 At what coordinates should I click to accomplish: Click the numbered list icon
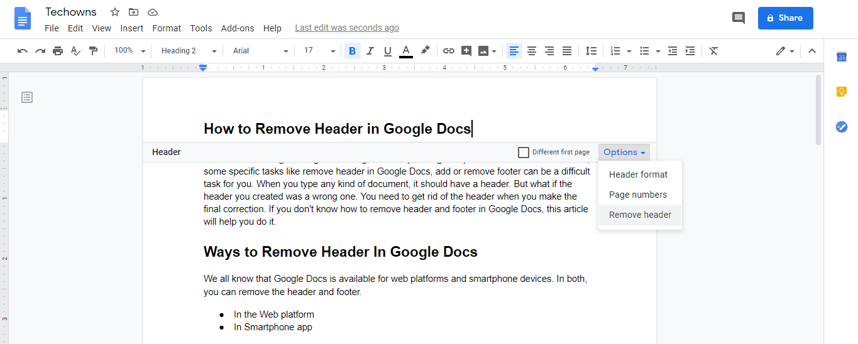[616, 51]
